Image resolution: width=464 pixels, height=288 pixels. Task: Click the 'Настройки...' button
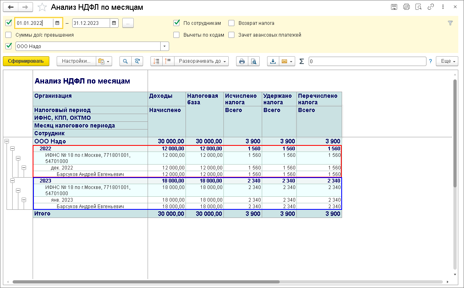coord(76,61)
